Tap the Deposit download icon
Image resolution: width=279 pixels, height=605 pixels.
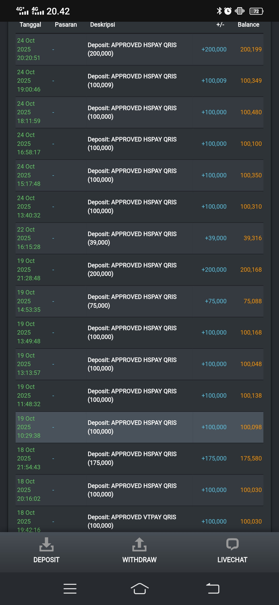tap(47, 544)
